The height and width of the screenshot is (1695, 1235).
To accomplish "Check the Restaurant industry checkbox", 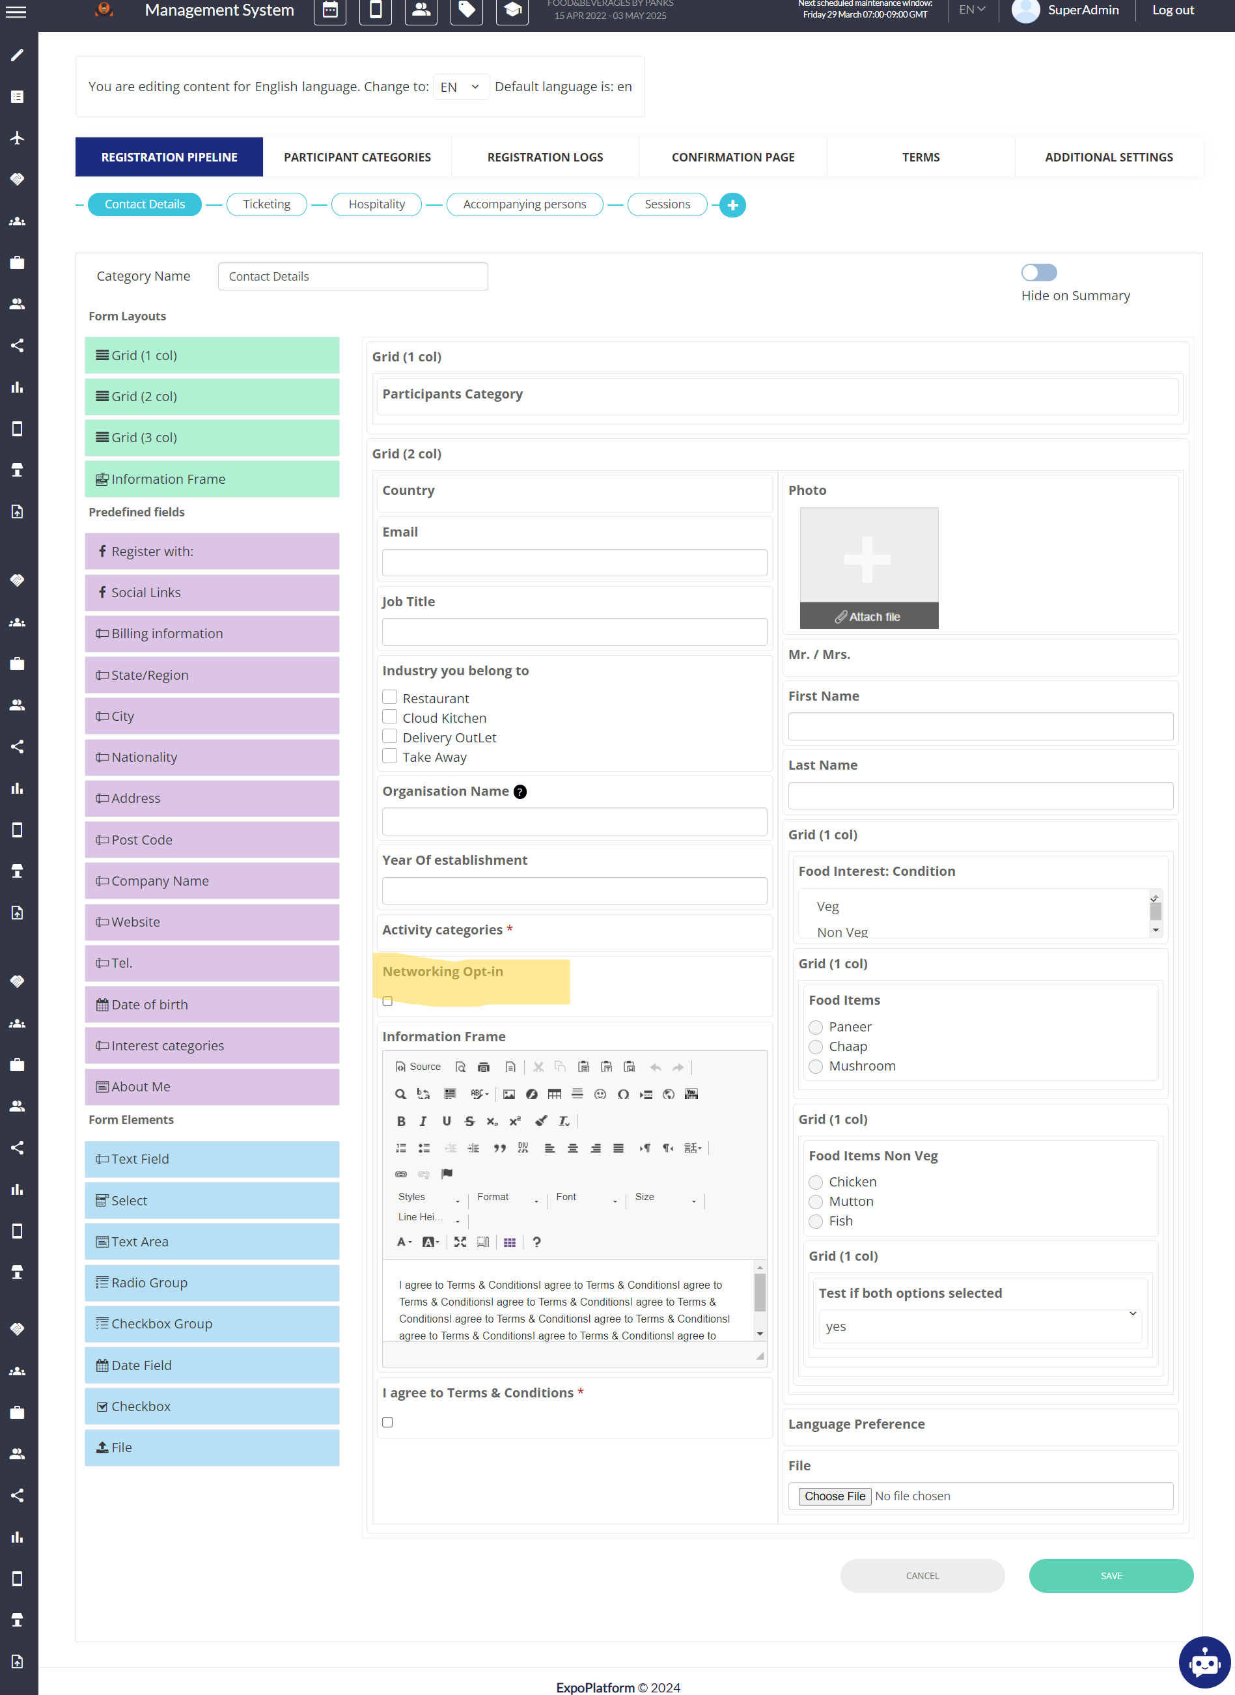I will [389, 697].
